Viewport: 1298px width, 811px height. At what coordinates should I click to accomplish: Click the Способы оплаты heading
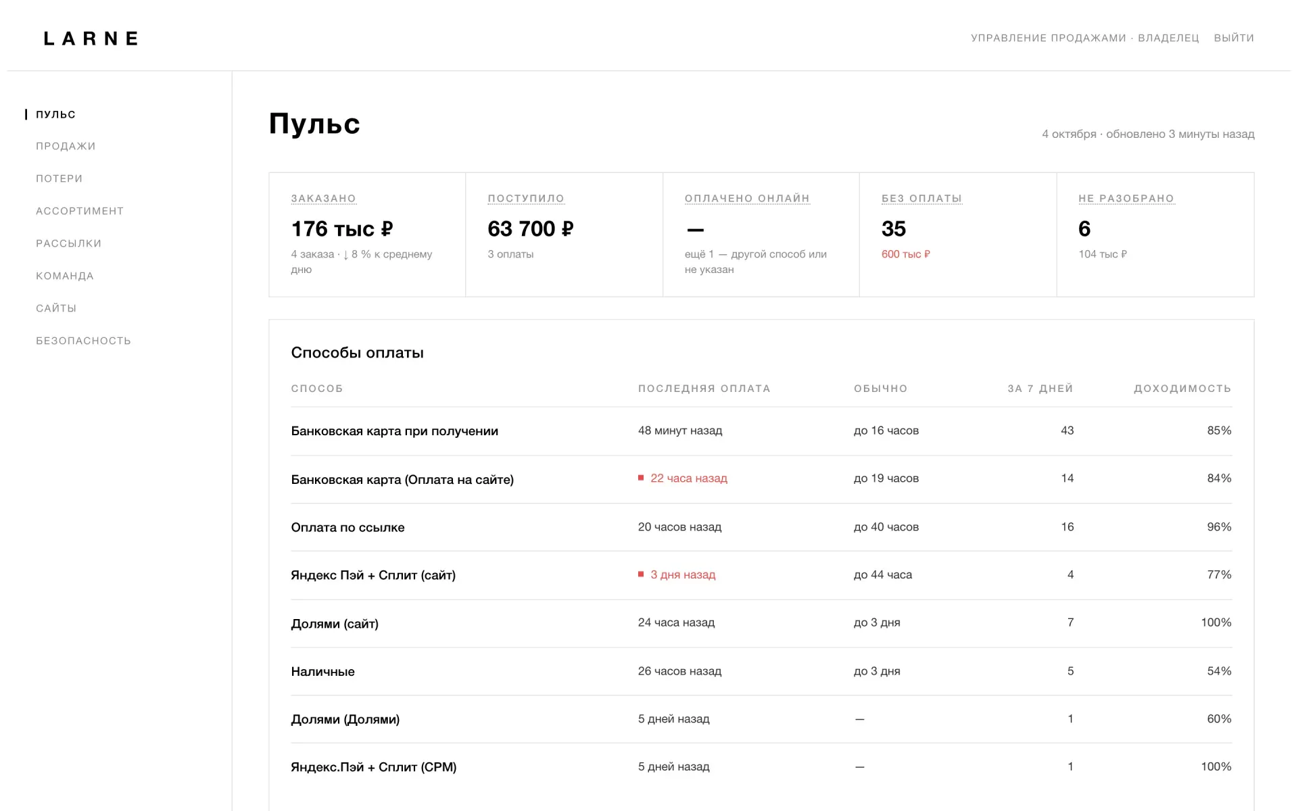click(x=357, y=353)
